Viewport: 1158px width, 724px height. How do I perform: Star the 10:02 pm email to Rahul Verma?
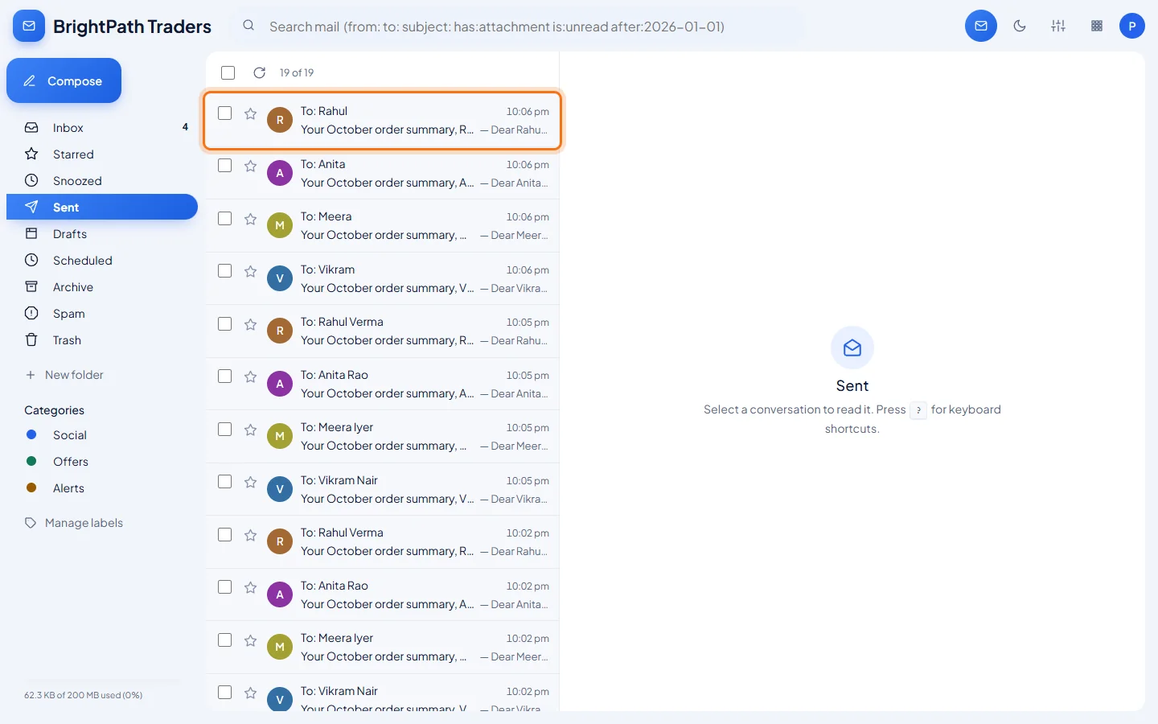coord(251,535)
